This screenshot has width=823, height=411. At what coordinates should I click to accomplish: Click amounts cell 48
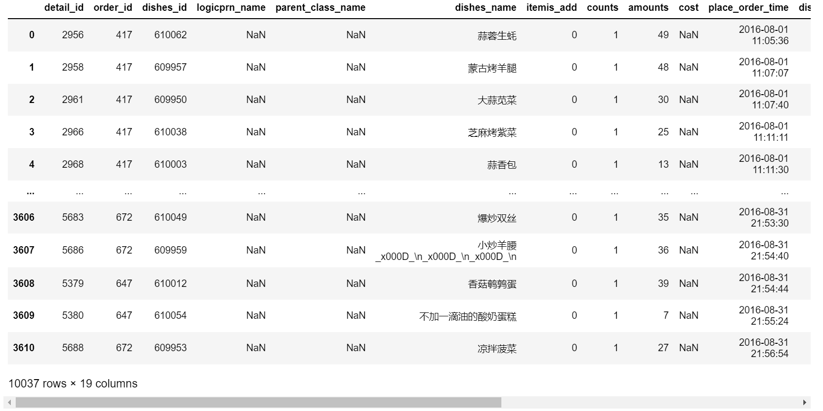coord(663,67)
